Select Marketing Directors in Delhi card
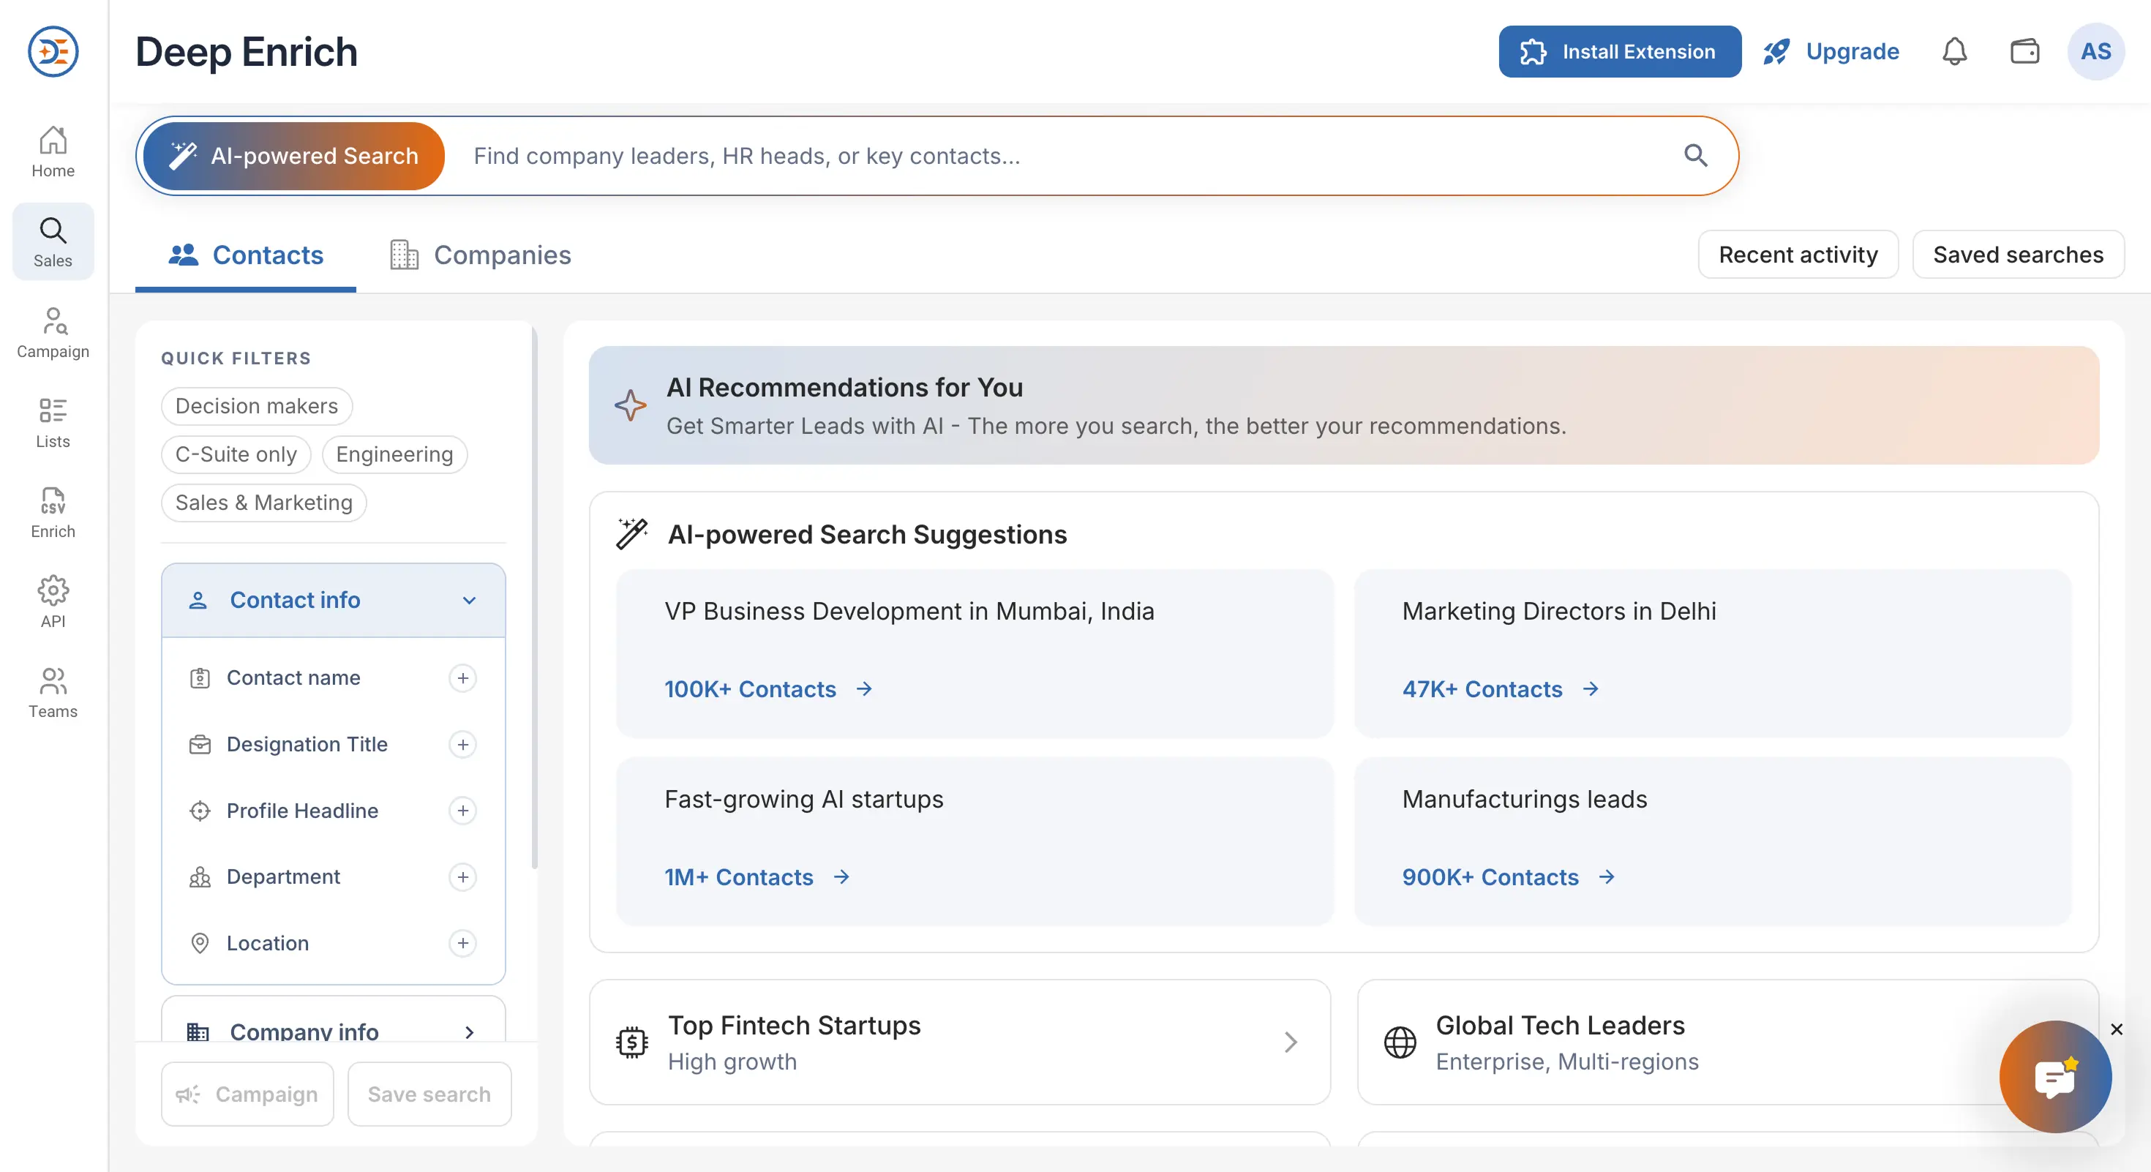 [x=1712, y=653]
